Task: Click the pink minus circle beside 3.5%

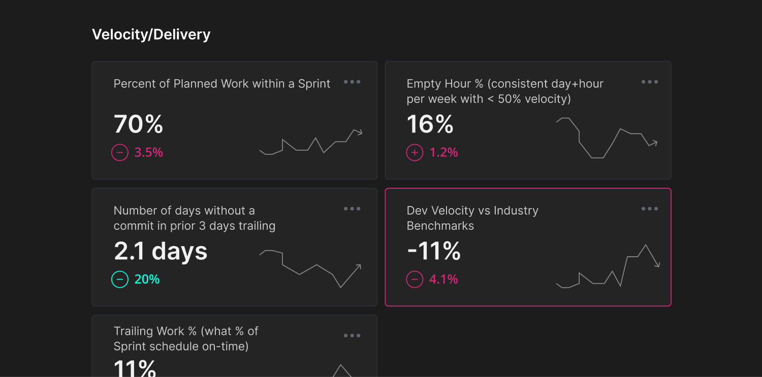Action: point(120,152)
